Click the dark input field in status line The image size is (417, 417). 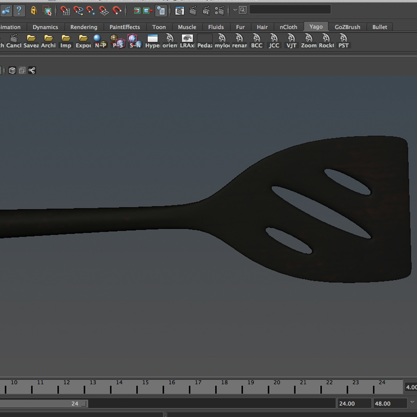[x=290, y=9]
